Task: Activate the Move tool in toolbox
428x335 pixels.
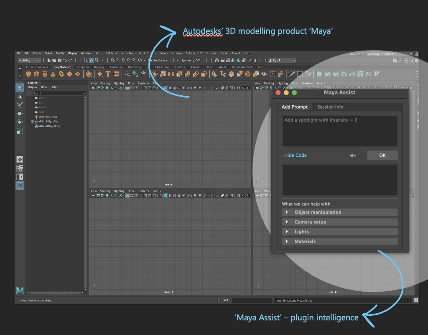Action: pyautogui.click(x=20, y=114)
